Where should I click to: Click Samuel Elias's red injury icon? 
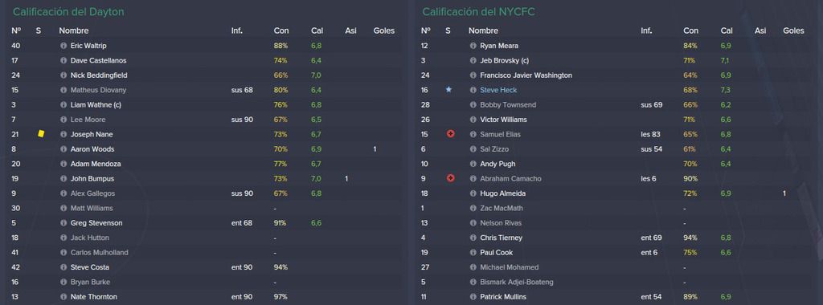click(x=450, y=134)
